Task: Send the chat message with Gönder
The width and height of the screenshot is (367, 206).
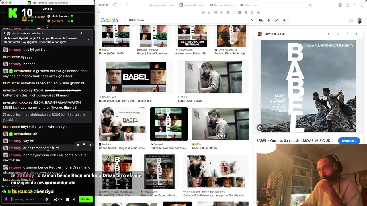Action: coord(86,199)
